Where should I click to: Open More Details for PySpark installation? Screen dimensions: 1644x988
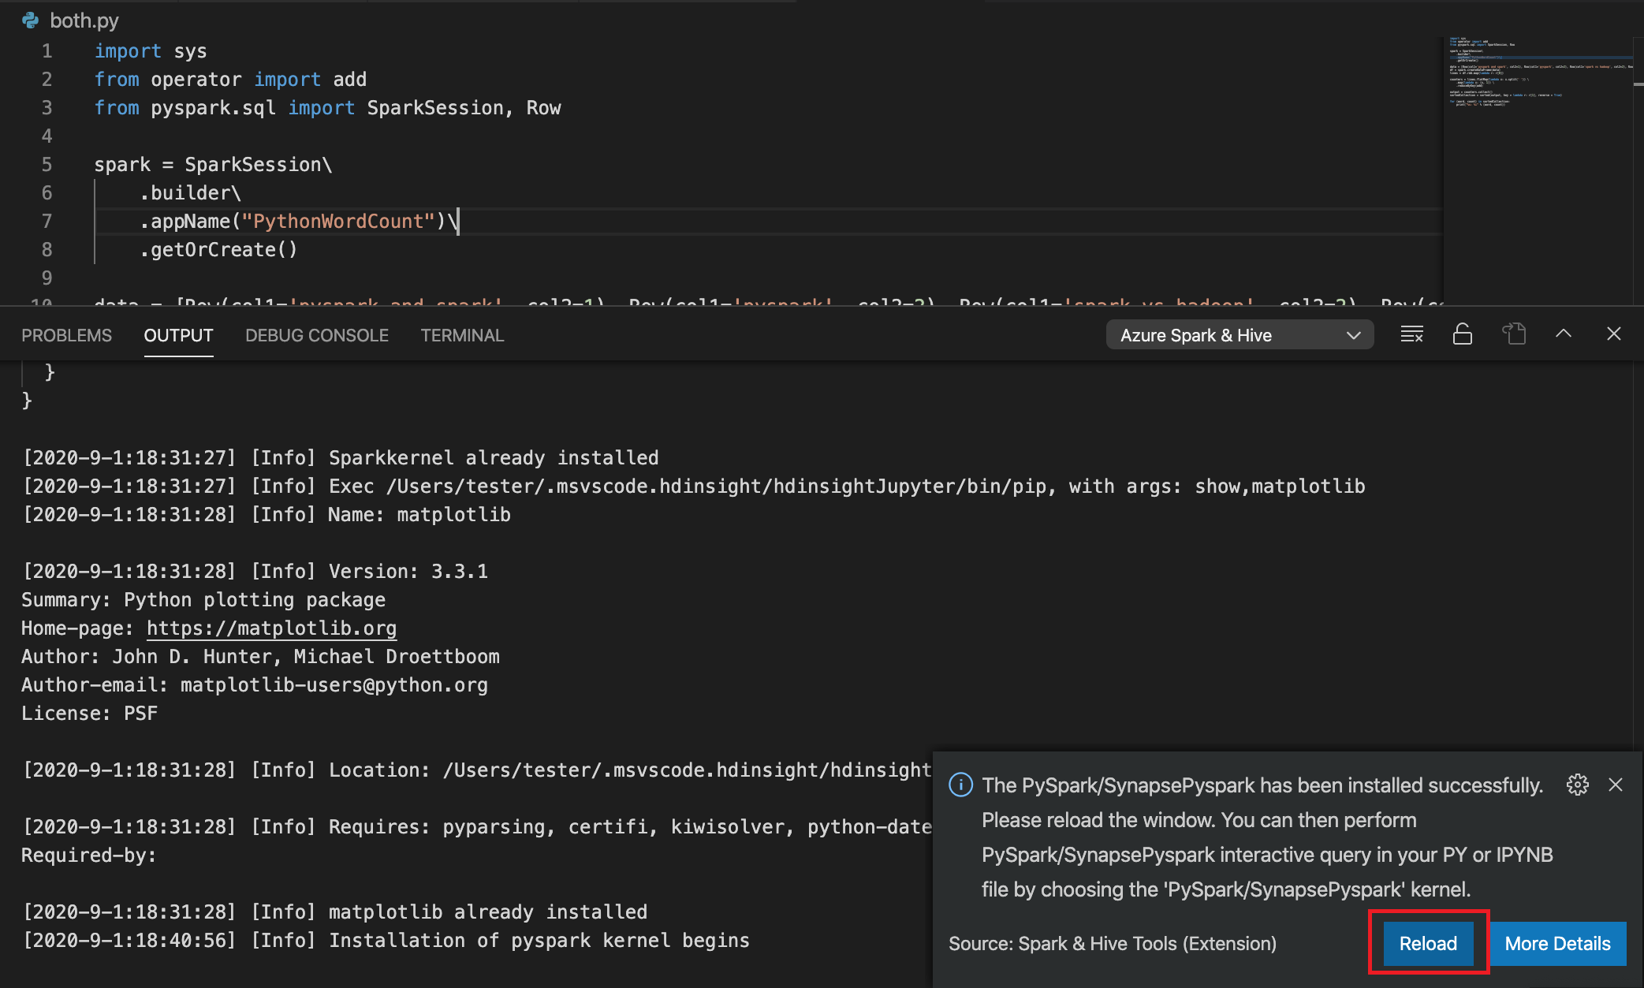coord(1556,943)
